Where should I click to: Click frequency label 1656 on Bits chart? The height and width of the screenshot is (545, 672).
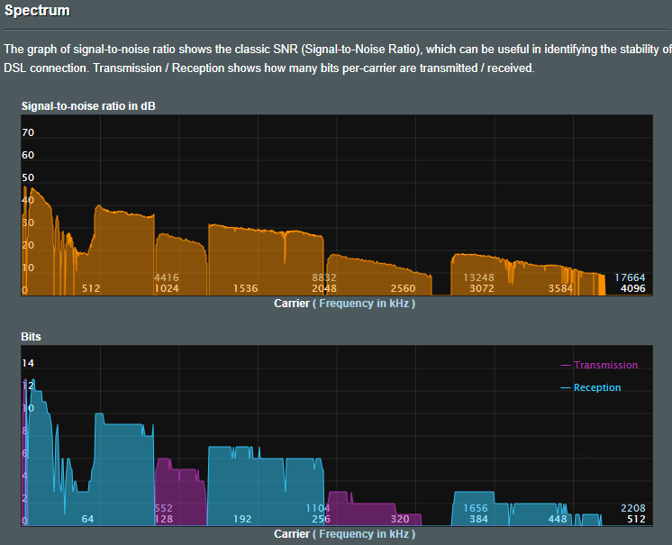[476, 508]
